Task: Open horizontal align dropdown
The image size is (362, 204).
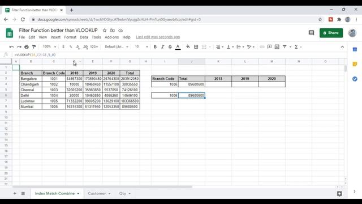Action: (x=219, y=47)
